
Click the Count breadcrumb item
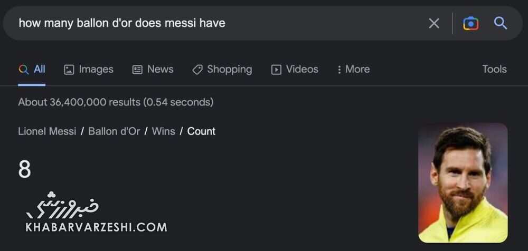click(x=201, y=131)
